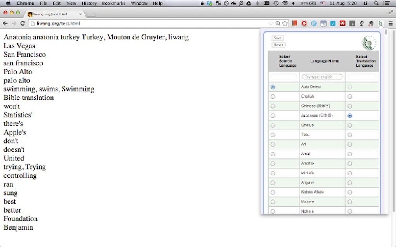The image size is (396, 247).
Task: Click the Save button in the popup
Action: click(x=278, y=38)
